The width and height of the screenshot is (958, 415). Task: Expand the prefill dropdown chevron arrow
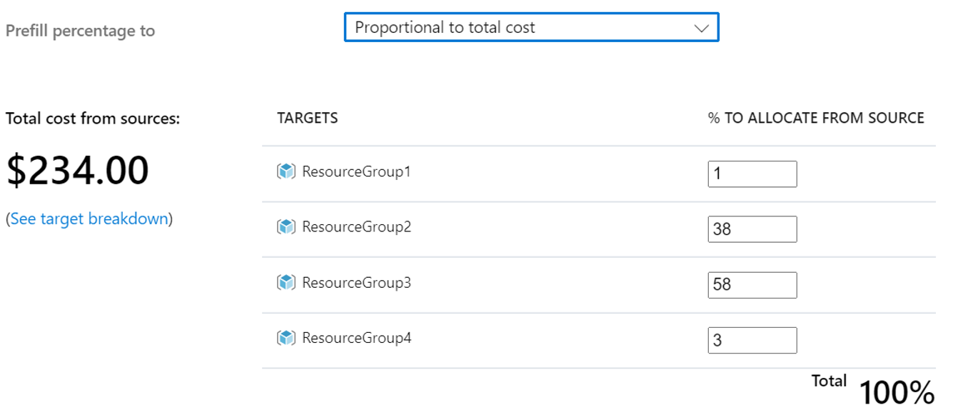tap(701, 28)
